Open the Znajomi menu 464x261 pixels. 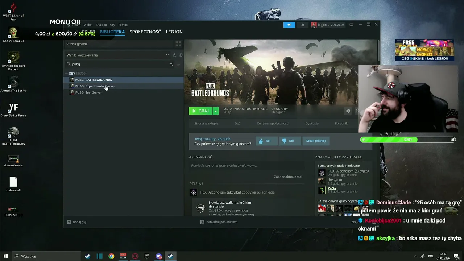click(x=101, y=25)
